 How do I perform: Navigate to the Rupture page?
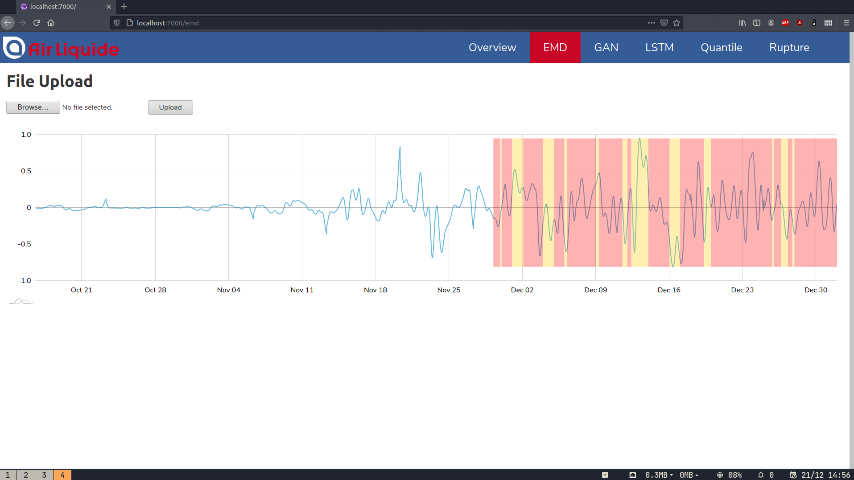(789, 48)
